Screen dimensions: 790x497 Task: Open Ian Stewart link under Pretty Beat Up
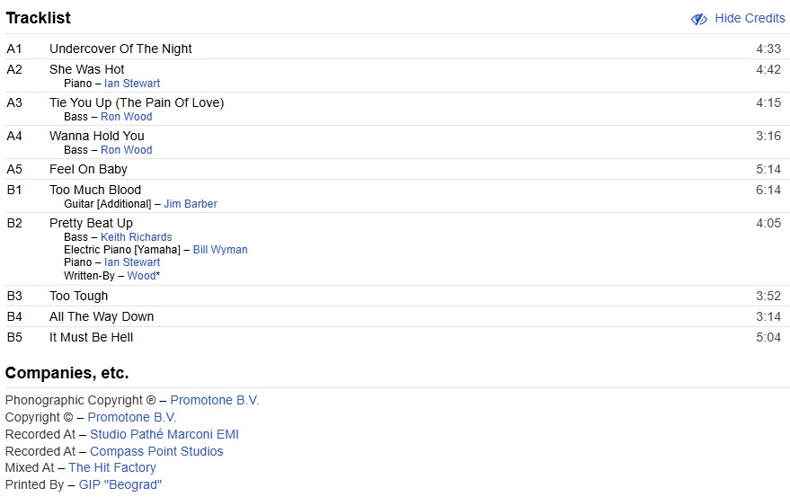tap(132, 262)
